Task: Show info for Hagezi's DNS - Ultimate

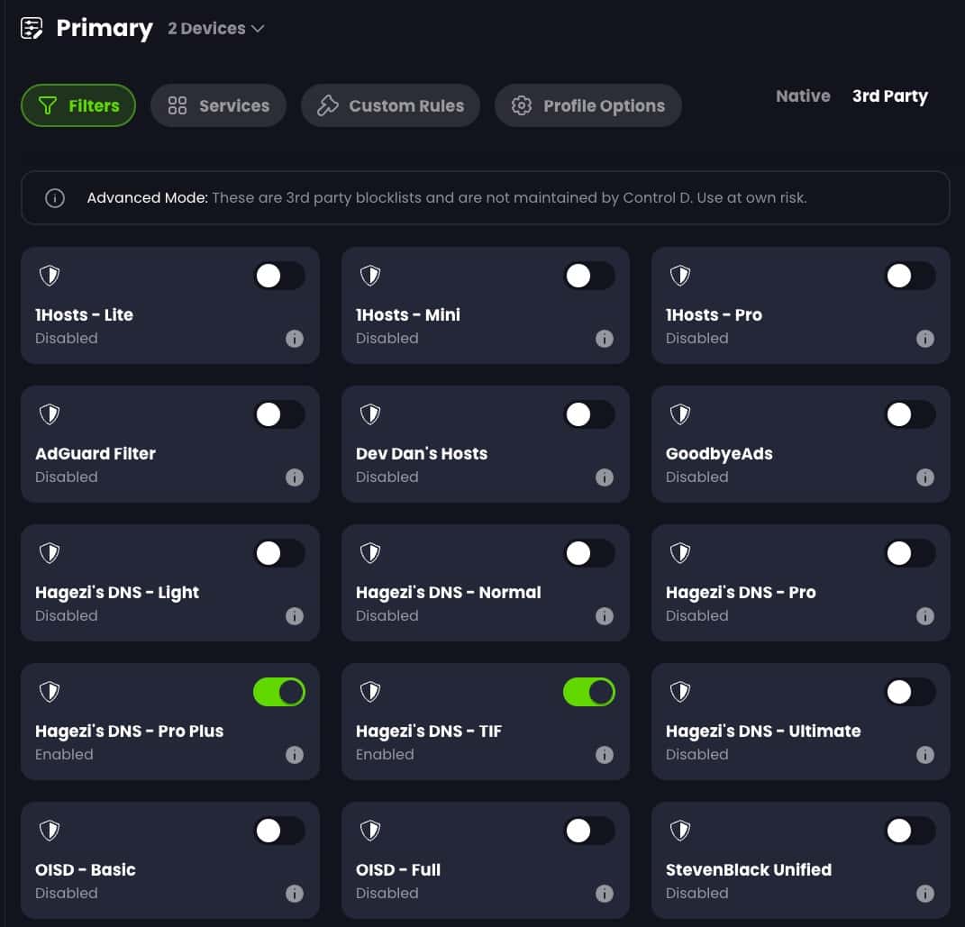Action: tap(925, 755)
